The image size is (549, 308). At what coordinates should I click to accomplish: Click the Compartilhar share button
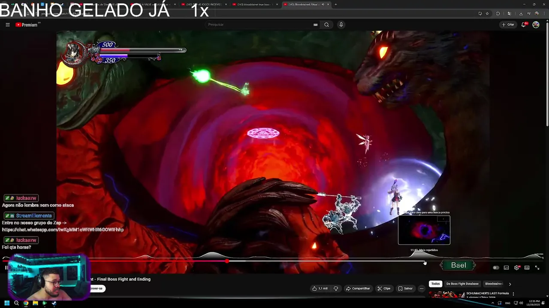[358, 288]
